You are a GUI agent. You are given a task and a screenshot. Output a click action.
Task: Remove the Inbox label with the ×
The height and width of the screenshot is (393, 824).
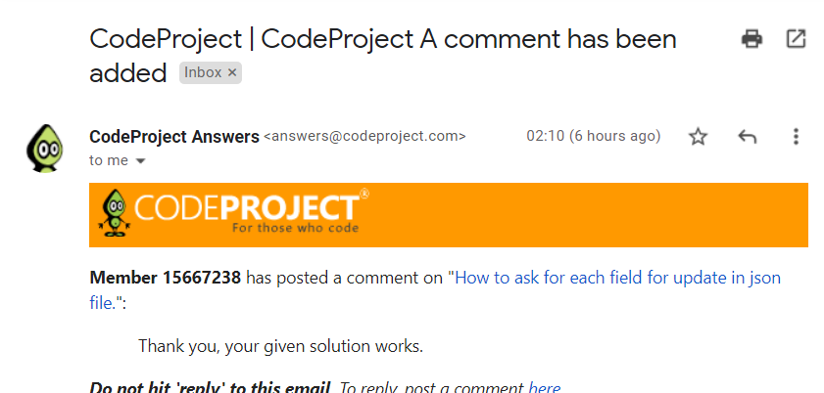pyautogui.click(x=232, y=73)
